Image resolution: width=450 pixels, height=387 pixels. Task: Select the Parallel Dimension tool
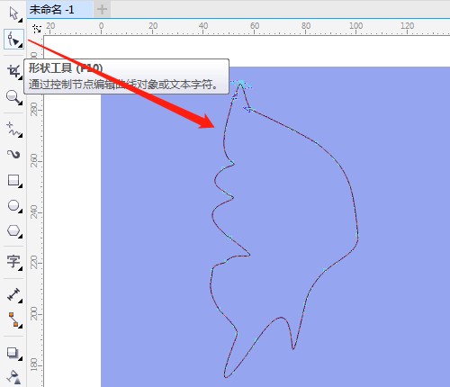(13, 294)
